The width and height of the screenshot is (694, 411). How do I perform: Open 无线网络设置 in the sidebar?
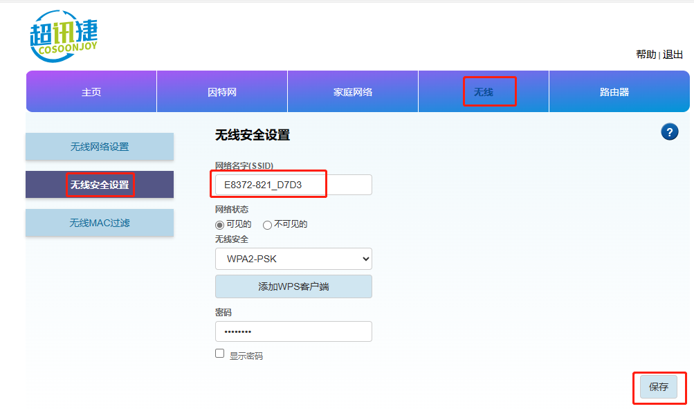coord(100,147)
